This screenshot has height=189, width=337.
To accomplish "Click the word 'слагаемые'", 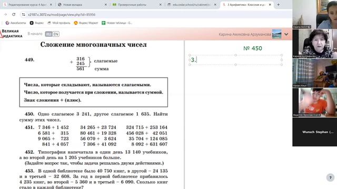I will [106, 61].
